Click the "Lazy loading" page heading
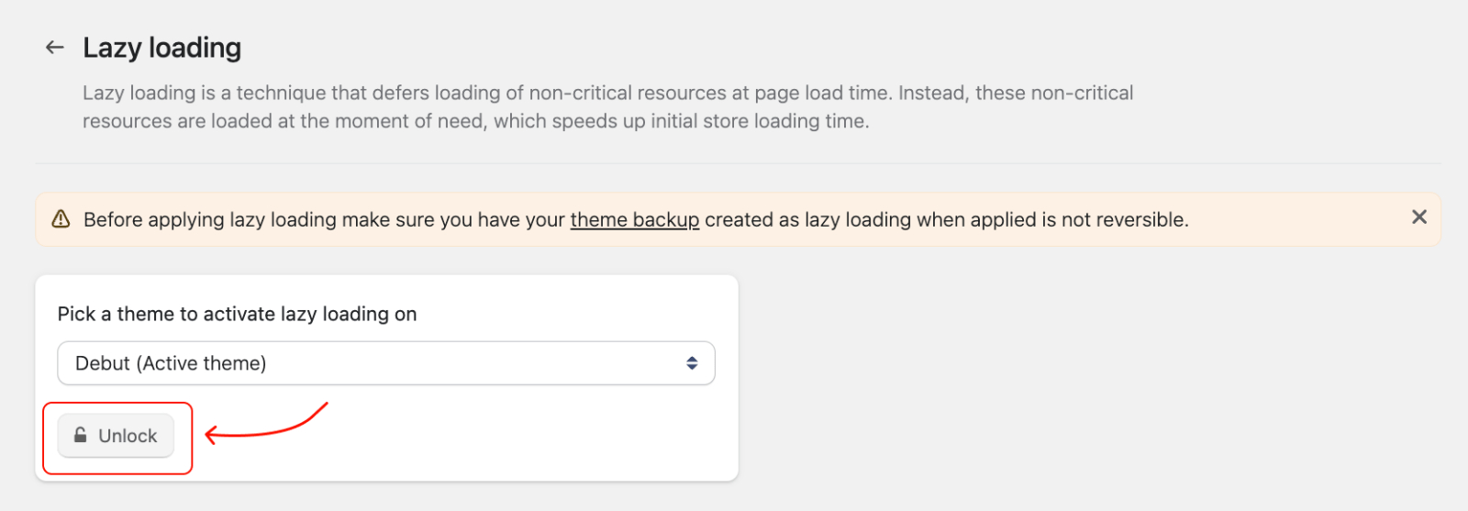Viewport: 1468px width, 511px height. tap(161, 48)
